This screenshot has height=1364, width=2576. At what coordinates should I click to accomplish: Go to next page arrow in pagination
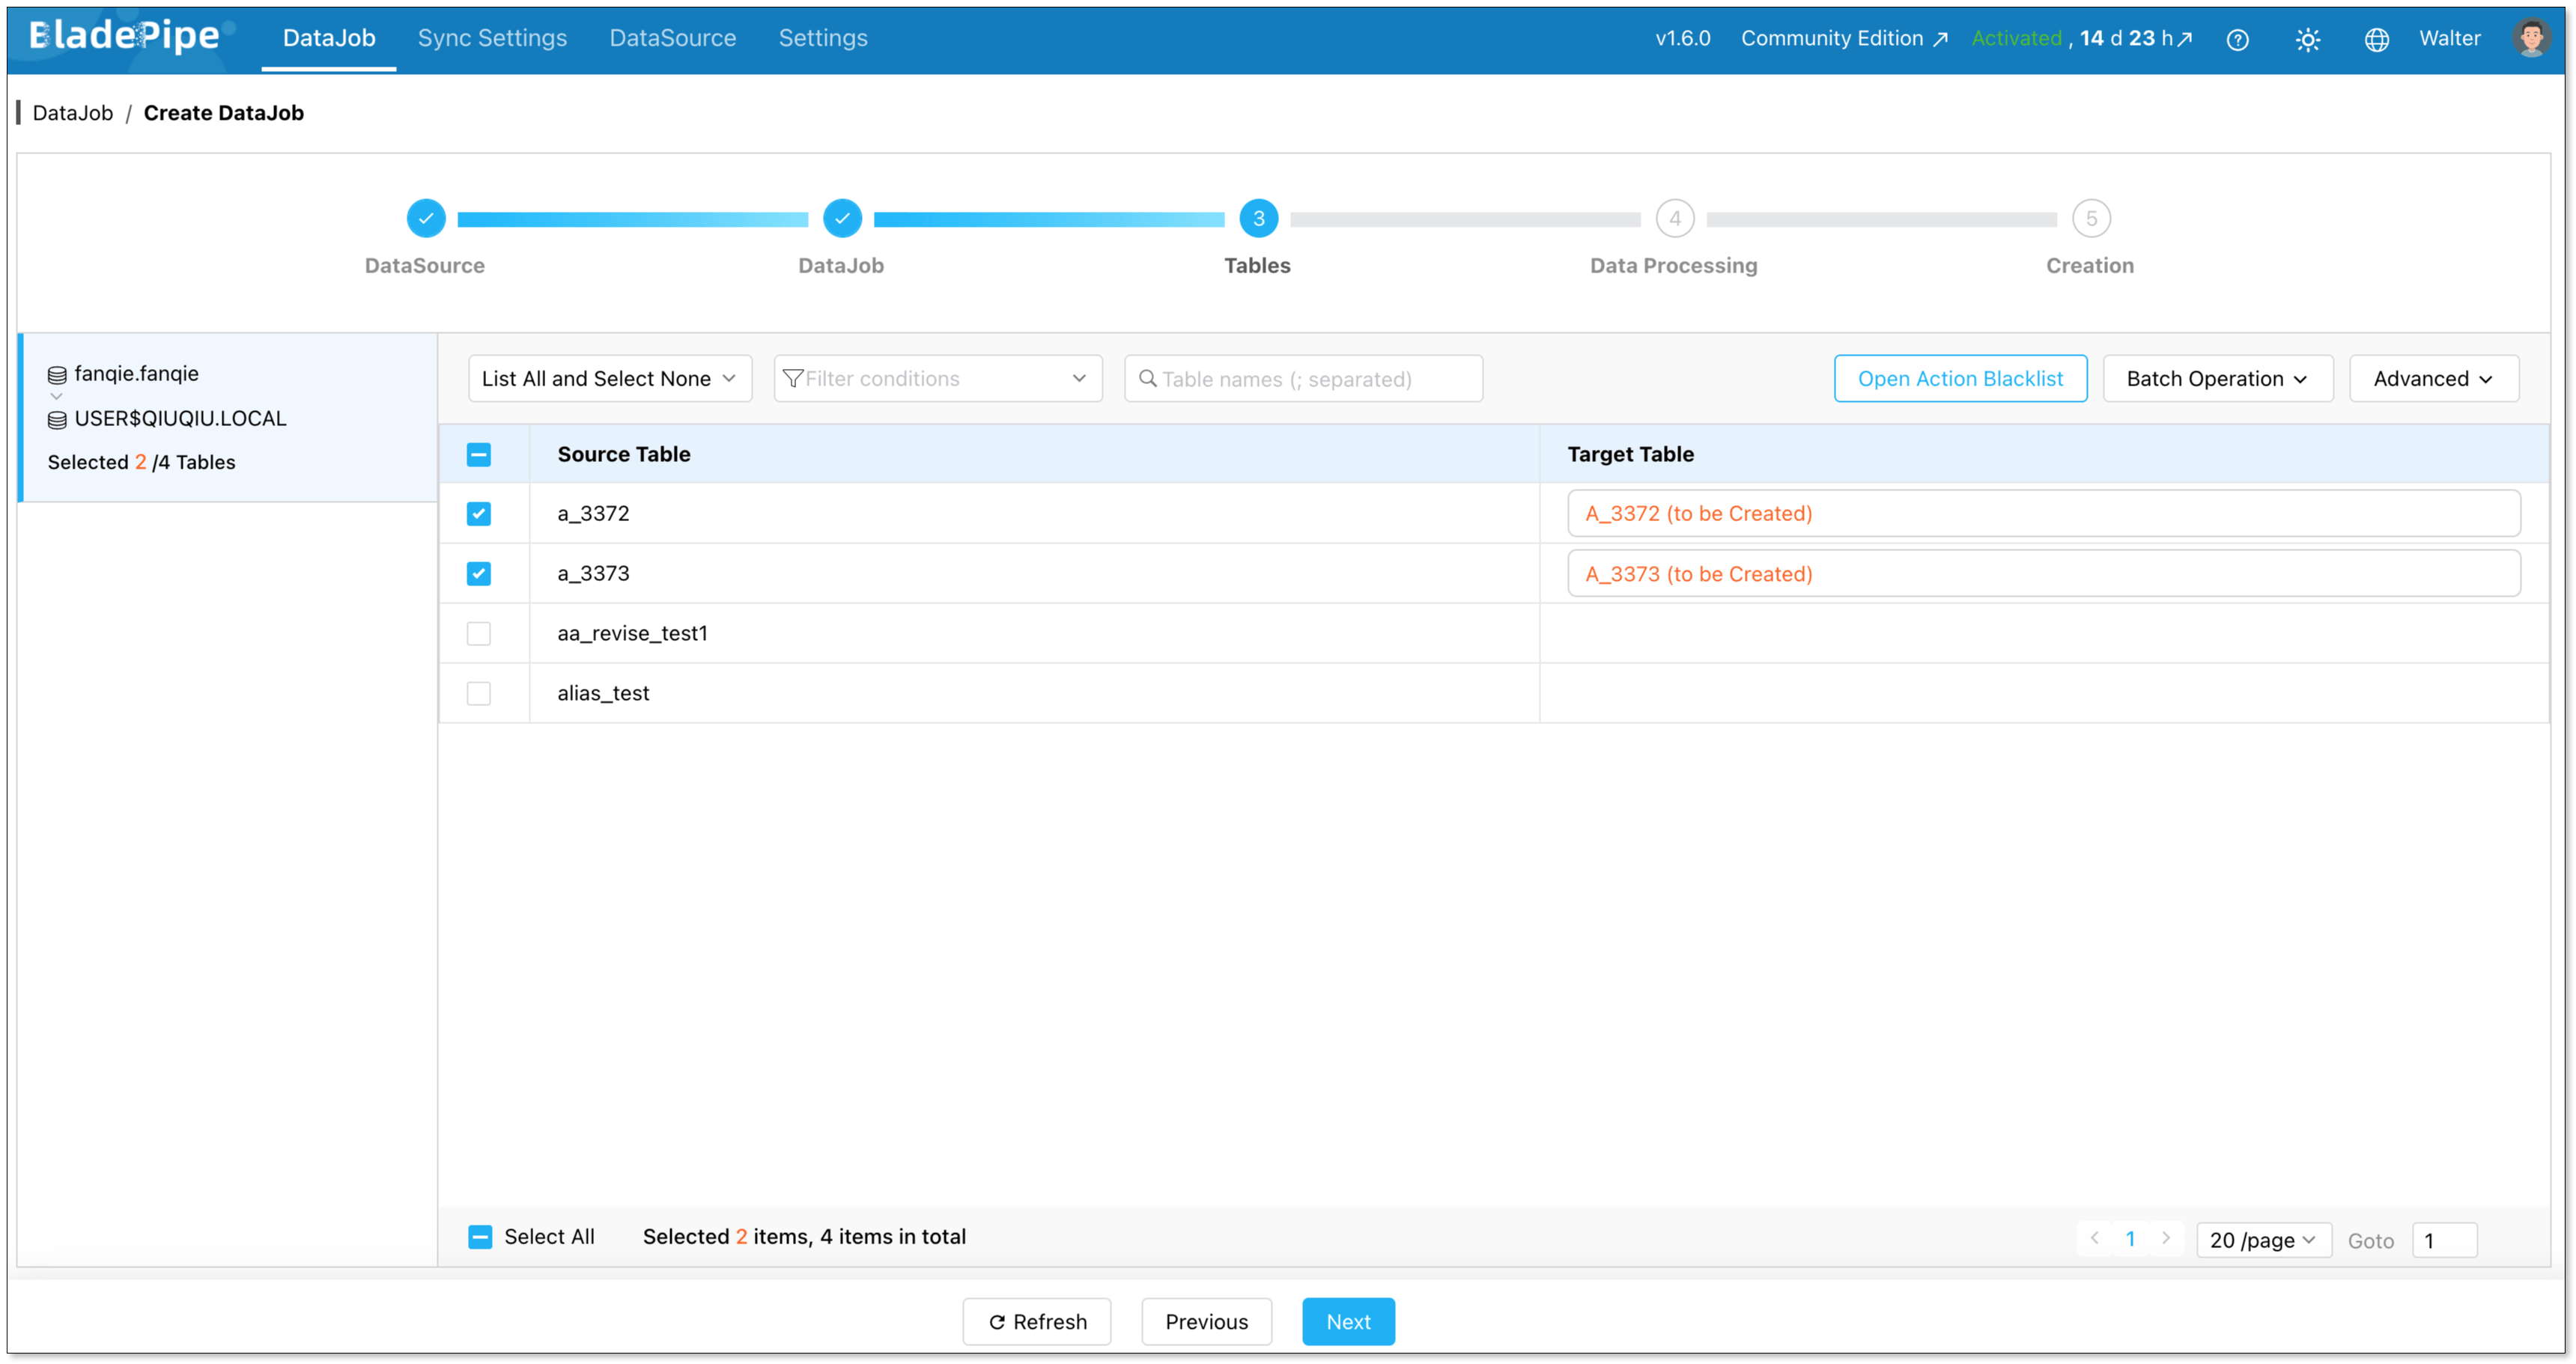click(2165, 1238)
